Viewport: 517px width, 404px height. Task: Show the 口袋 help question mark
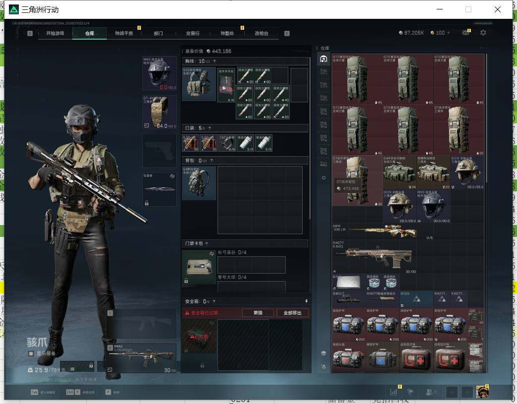[209, 128]
